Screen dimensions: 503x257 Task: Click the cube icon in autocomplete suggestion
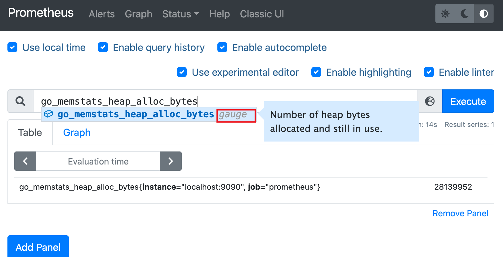[48, 114]
